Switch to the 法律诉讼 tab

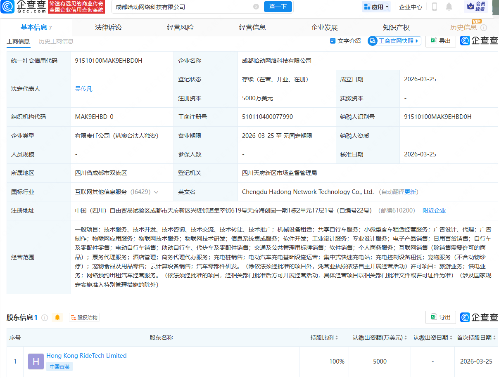point(108,28)
